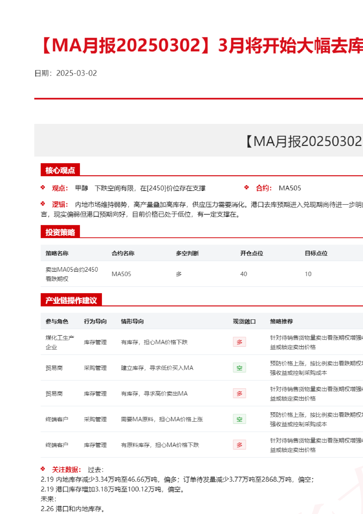Click 有库存，寻求高价卖出MA cell

click(154, 393)
